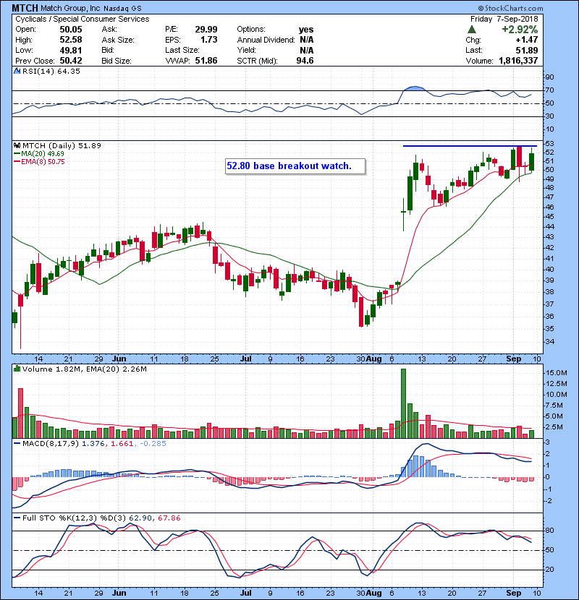The image size is (579, 600).
Task: Click the exchange label "Nasdaq GS"
Action: click(122, 9)
